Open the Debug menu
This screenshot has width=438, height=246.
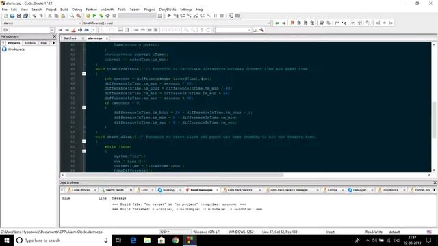(x=77, y=10)
